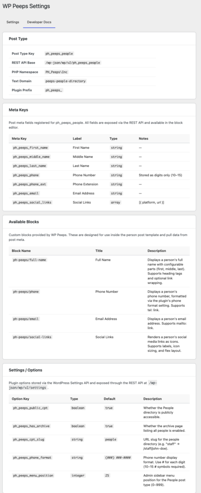Image resolution: width=201 pixels, height=493 pixels.
Task: Click the peeps-people-directory text domain code
Action: 65,81
